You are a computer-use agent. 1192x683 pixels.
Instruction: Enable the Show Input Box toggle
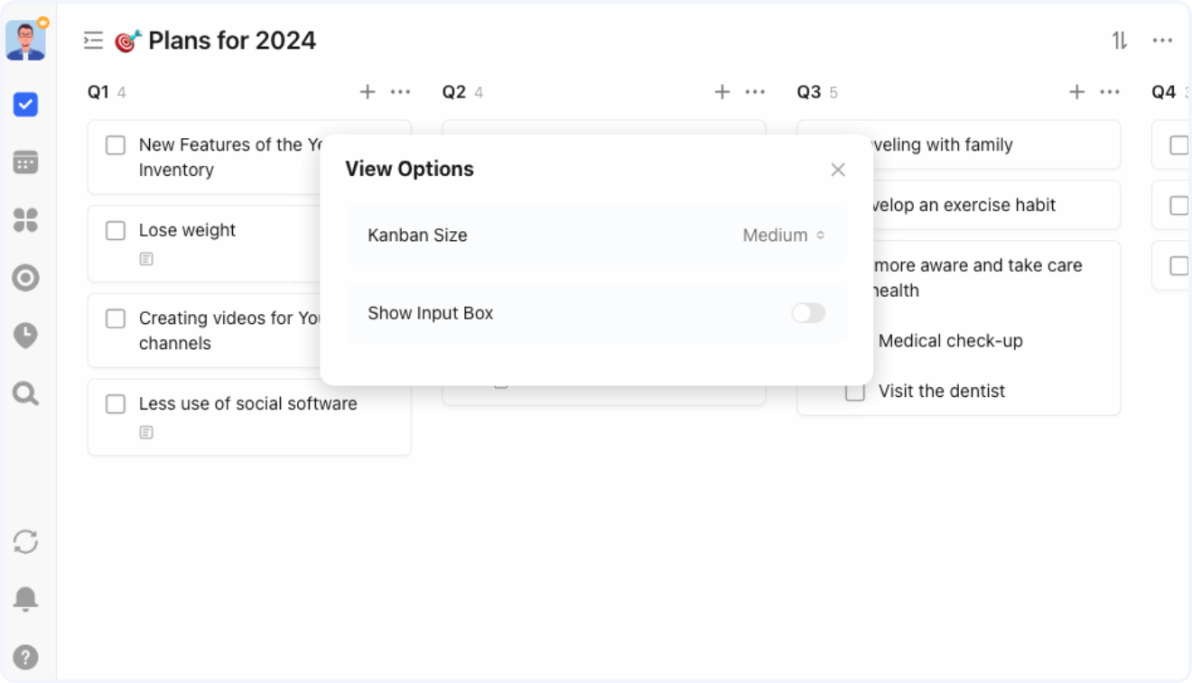click(x=807, y=313)
